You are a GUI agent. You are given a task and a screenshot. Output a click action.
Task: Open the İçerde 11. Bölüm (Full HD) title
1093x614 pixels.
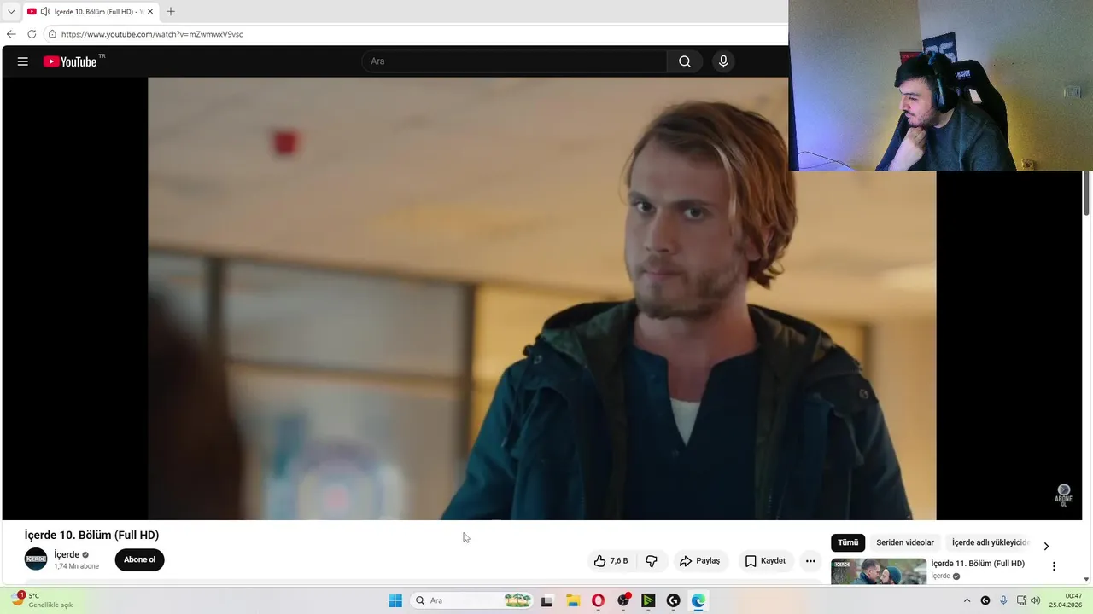[978, 564]
